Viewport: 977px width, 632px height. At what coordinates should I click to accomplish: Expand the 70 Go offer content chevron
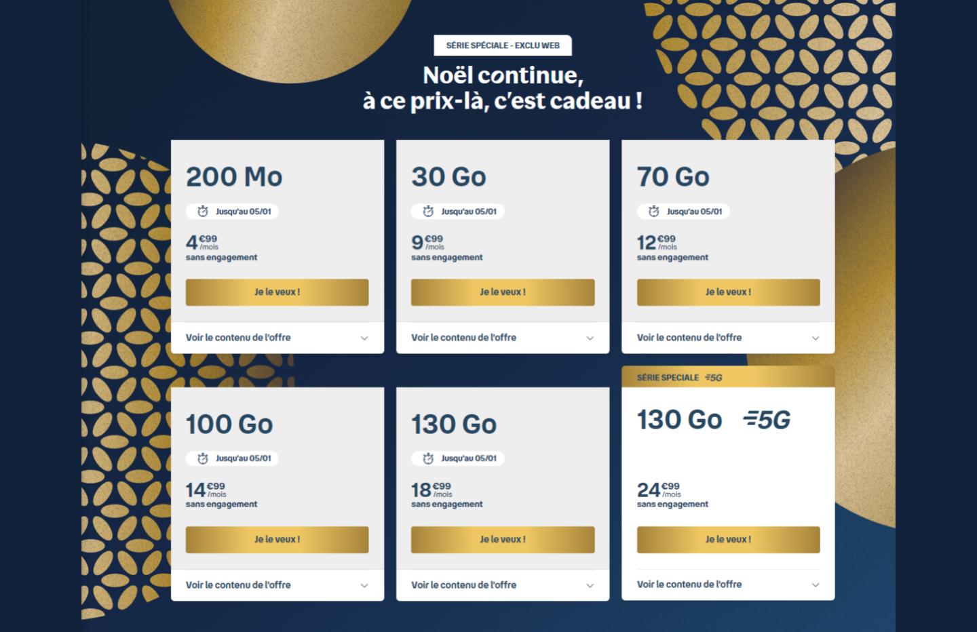[816, 338]
